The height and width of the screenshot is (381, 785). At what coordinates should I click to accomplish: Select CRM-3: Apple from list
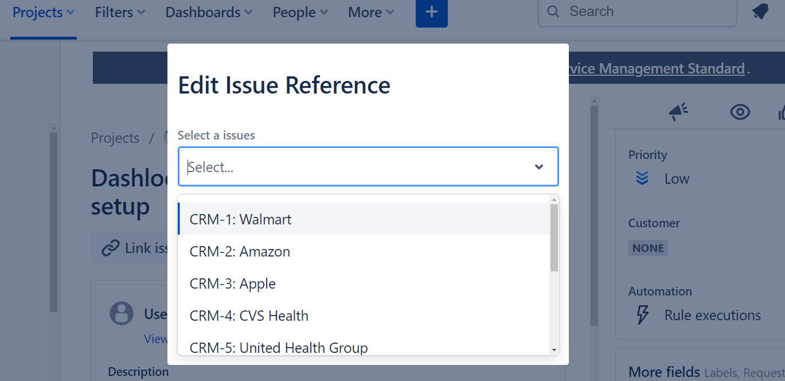coord(233,283)
